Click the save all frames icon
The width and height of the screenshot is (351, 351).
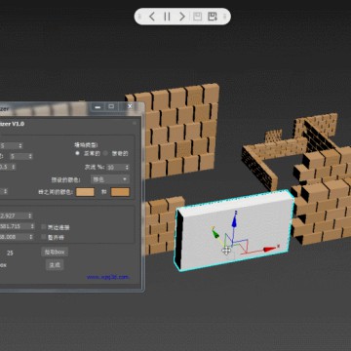pyautogui.click(x=213, y=17)
